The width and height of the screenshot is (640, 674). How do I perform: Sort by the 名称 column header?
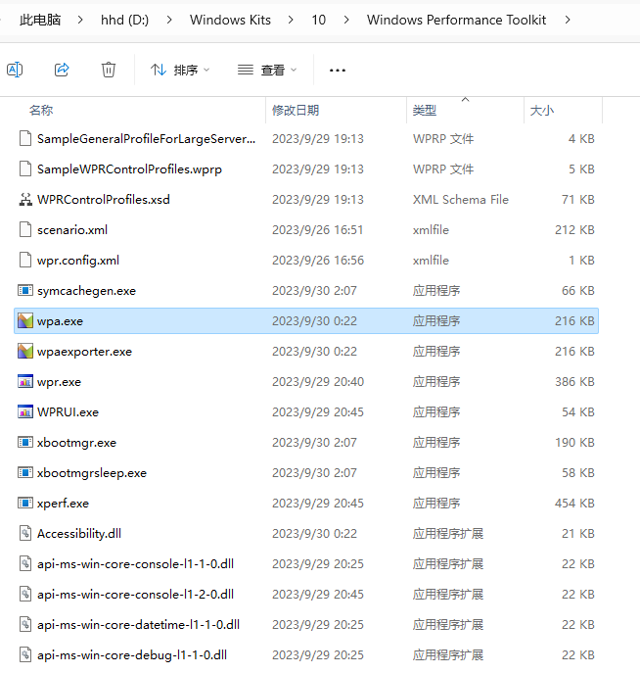click(41, 111)
